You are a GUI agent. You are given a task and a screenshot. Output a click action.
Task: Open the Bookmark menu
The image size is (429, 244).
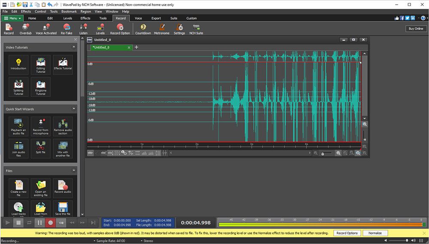[69, 12]
